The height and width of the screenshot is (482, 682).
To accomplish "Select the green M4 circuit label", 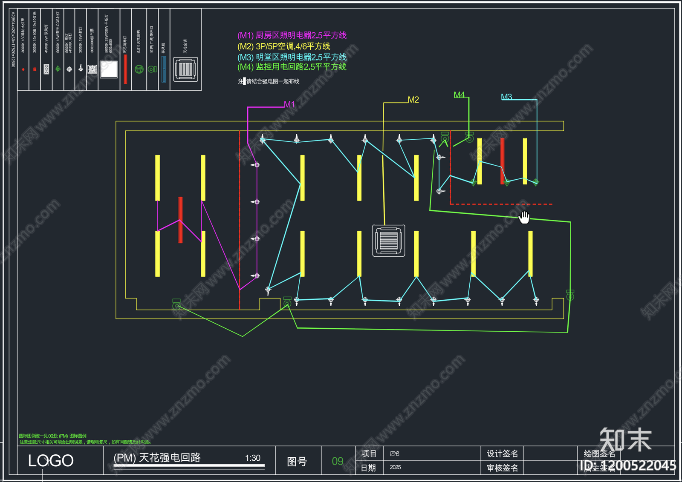I will (459, 95).
